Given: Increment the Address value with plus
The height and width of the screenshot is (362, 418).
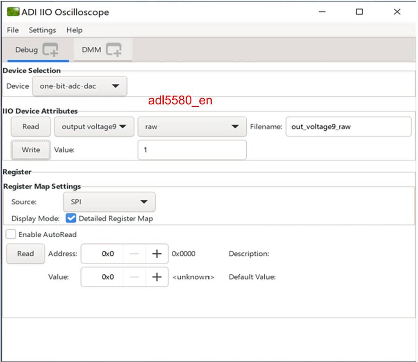Looking at the screenshot, I should [x=157, y=254].
